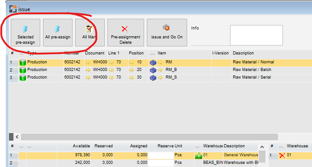This screenshot has width=312, height=167.
Task: Click the up arrow of warehouse list scrollbar
Action: (x=262, y=147)
